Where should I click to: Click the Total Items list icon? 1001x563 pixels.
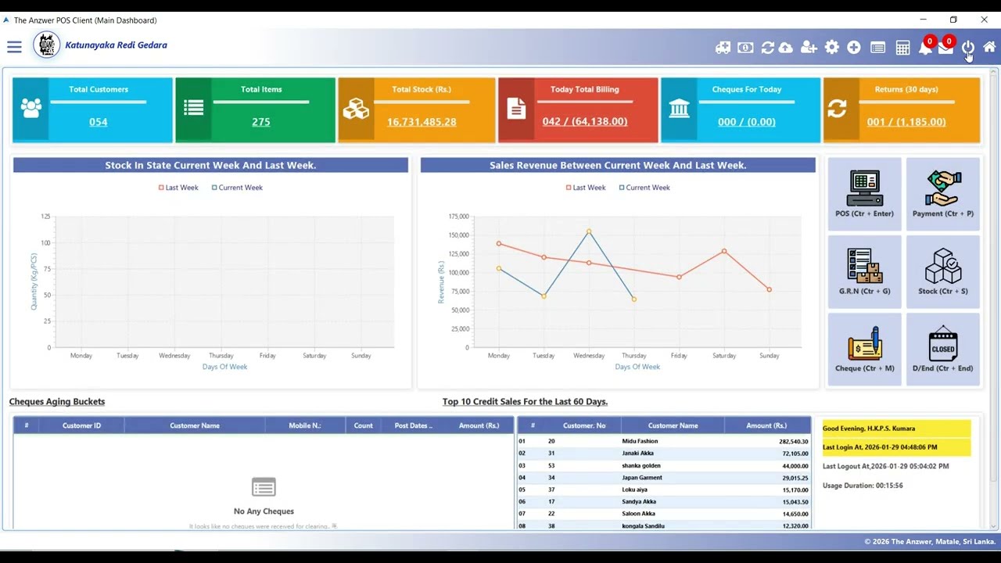pos(194,109)
